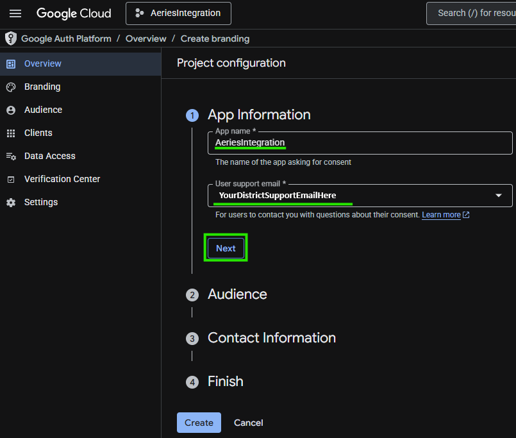Screen dimensions: 516x438
Task: Click the Settings gear icon
Action: tap(11, 203)
